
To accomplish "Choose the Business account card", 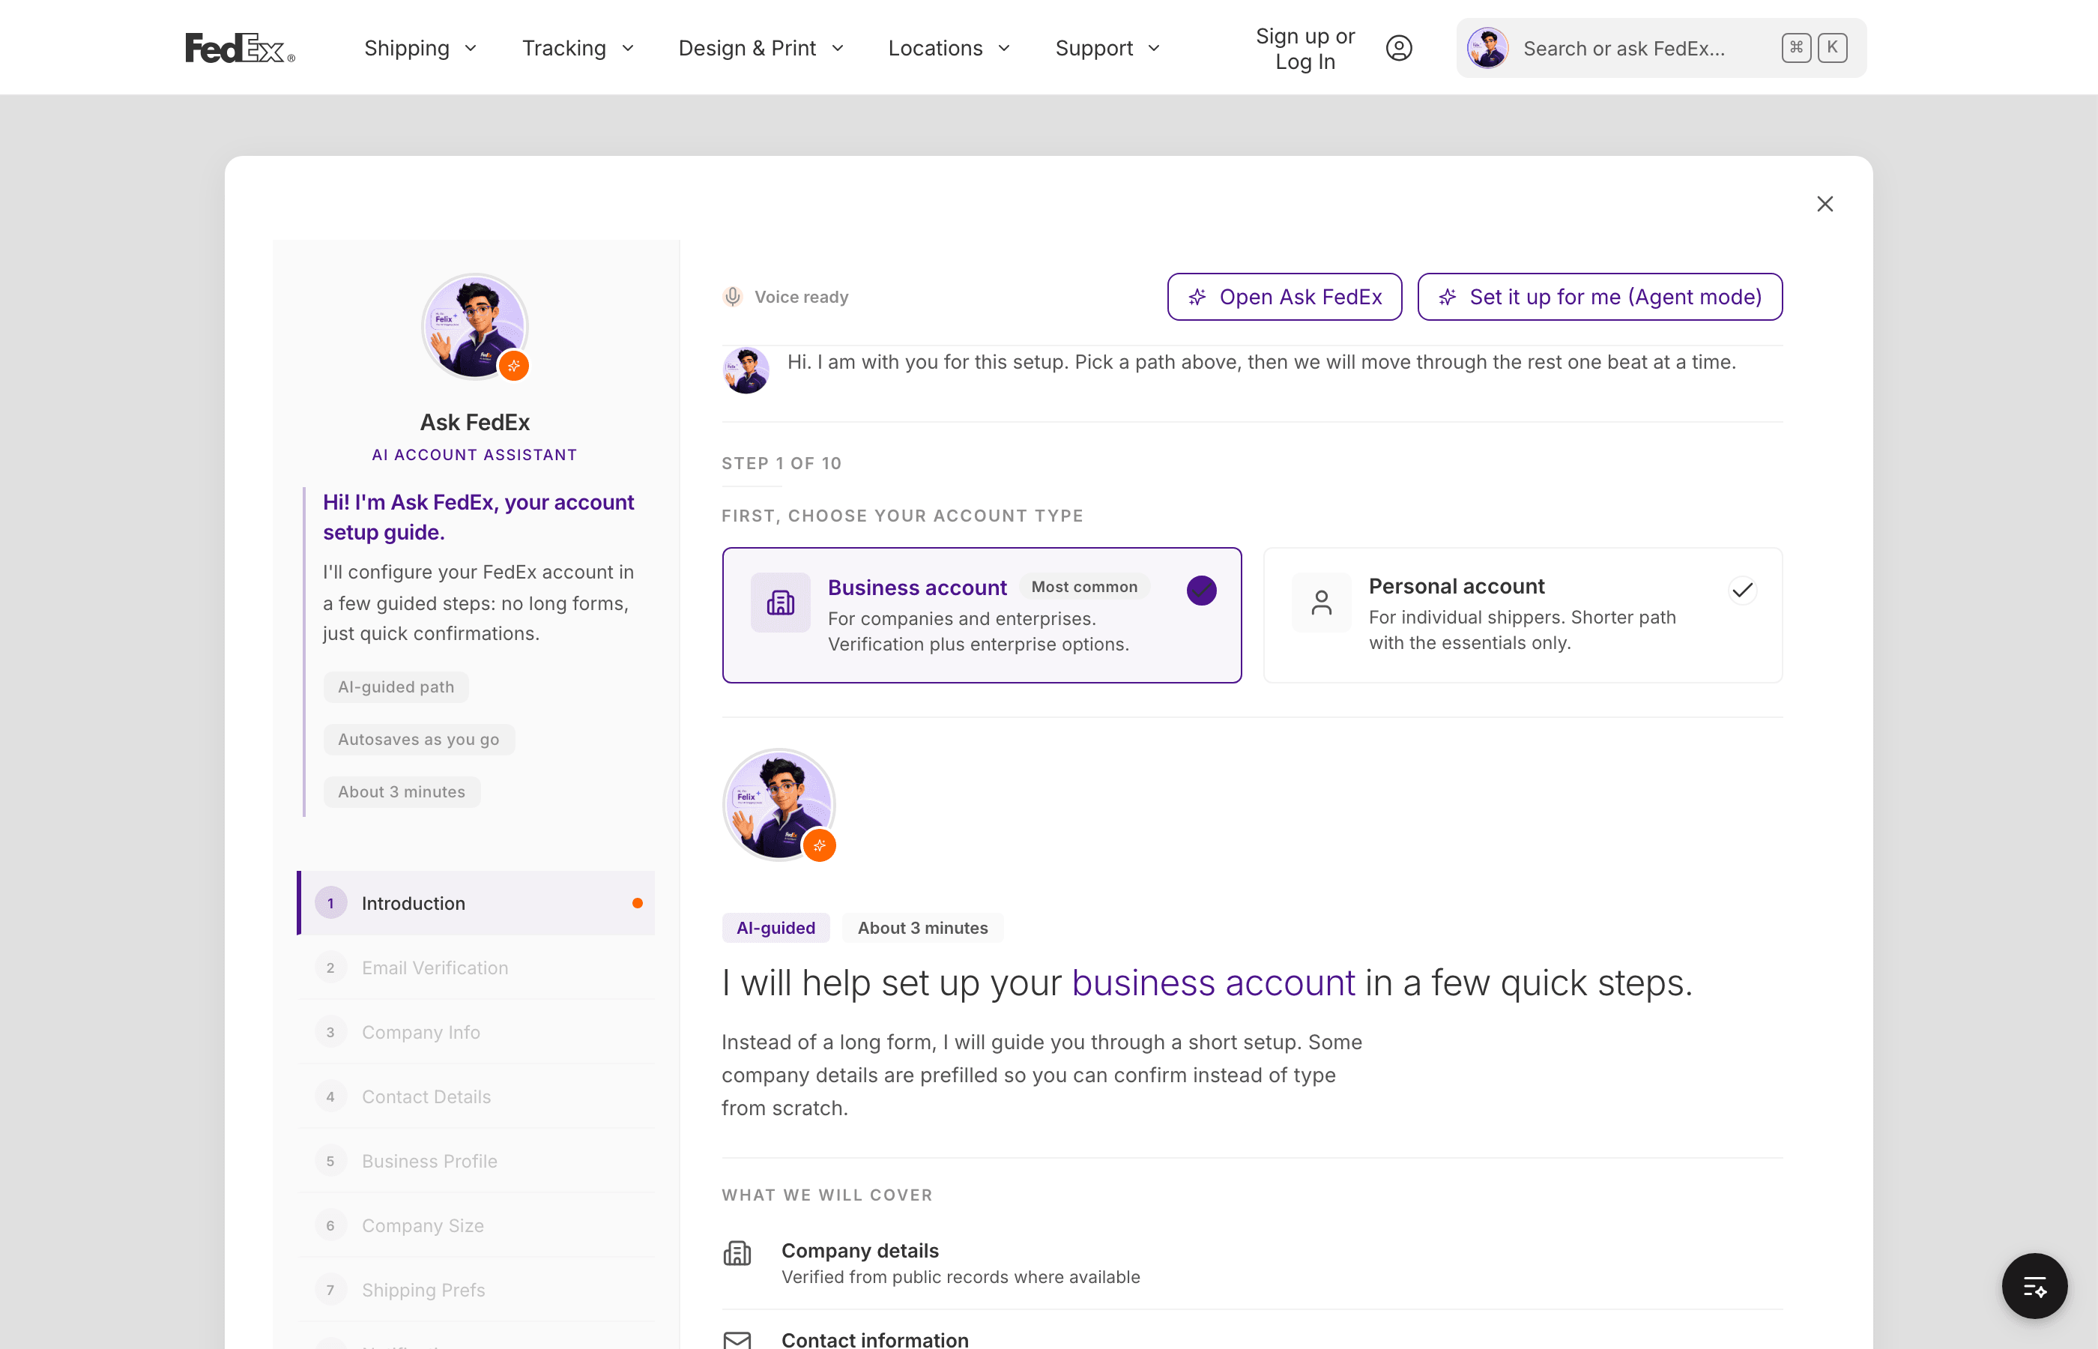I will tap(981, 615).
